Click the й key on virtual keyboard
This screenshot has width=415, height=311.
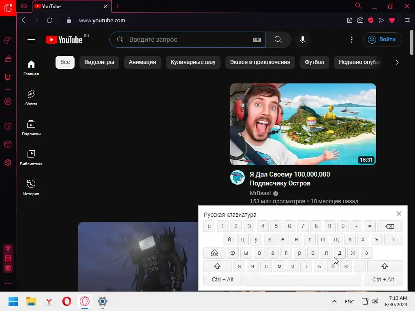coord(229,240)
